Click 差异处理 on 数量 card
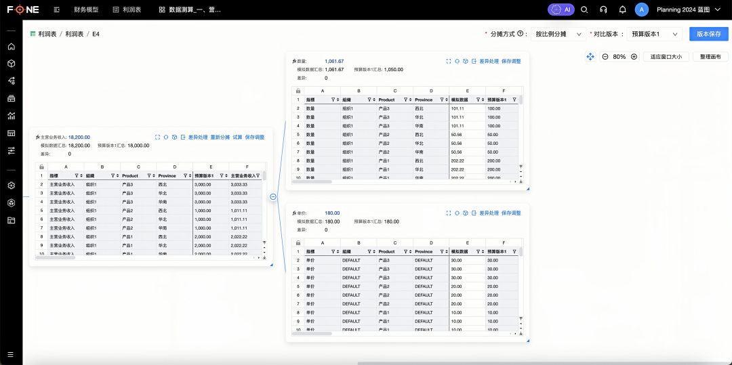732x365 pixels. 489,61
